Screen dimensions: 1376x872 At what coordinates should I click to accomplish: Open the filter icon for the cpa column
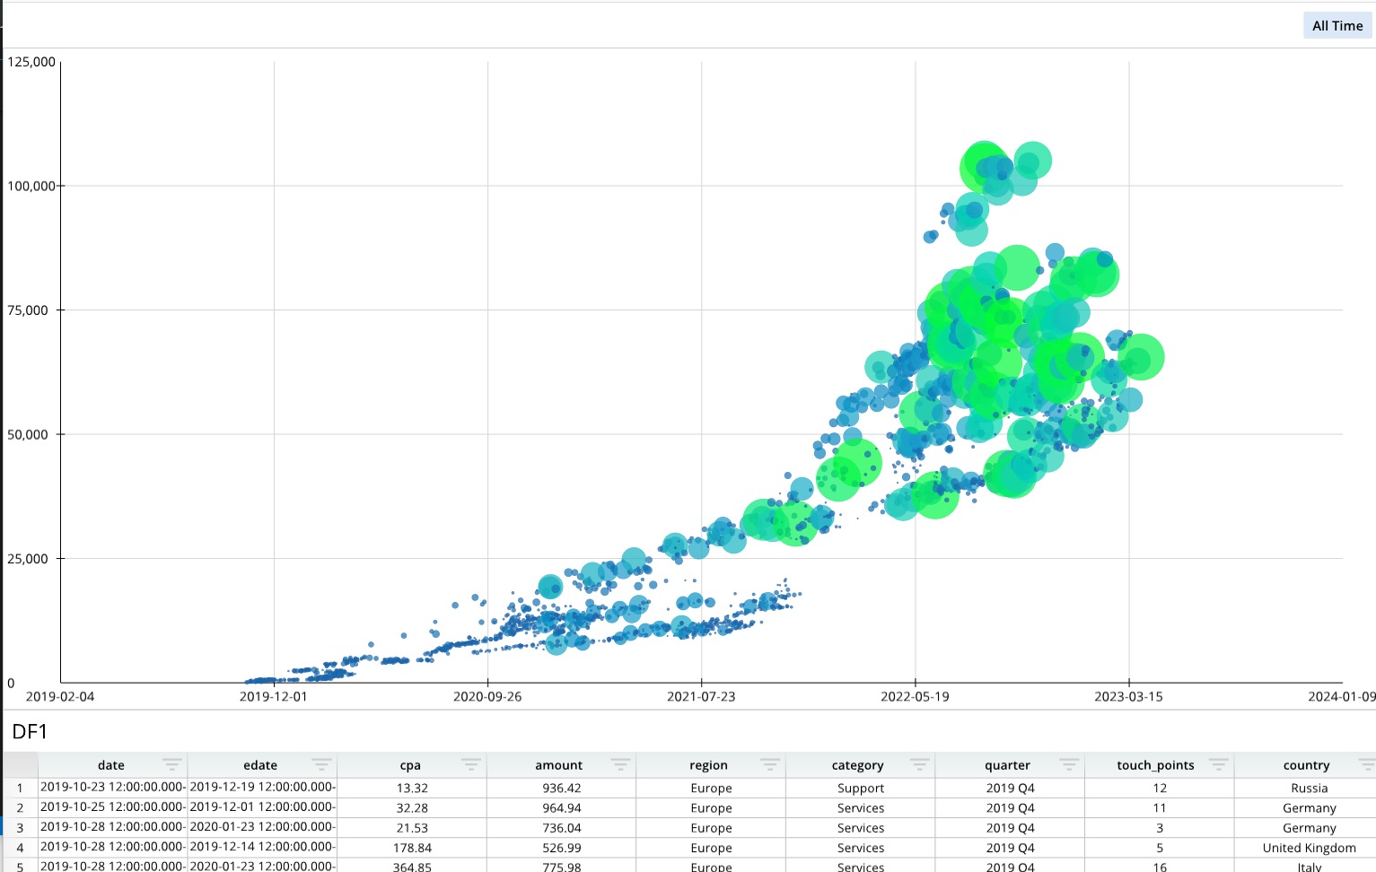click(471, 764)
